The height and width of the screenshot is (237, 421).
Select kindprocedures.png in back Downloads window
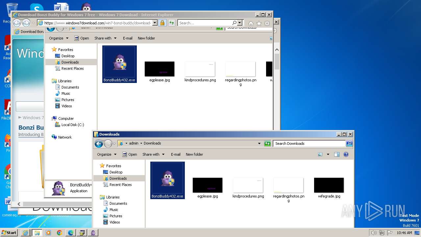tap(200, 71)
